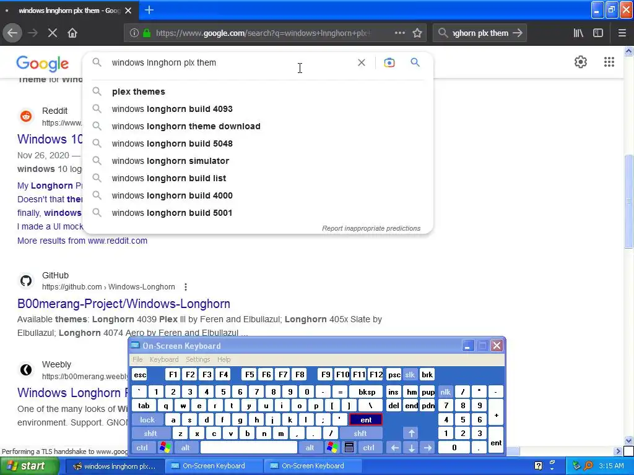Screen dimensions: 634x475
Task: Toggle the browser sidebar view
Action: click(x=598, y=33)
